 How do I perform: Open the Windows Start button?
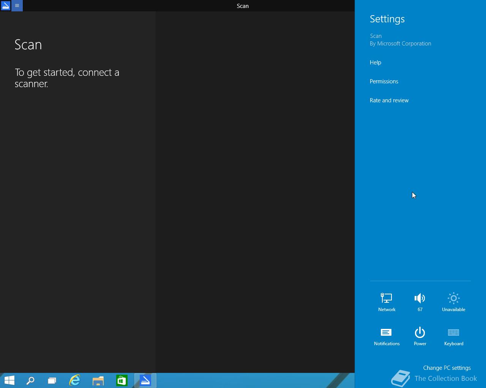coord(9,380)
